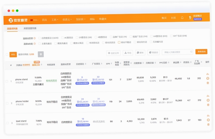Check the 视频广告词 (114) filter

[131, 37]
